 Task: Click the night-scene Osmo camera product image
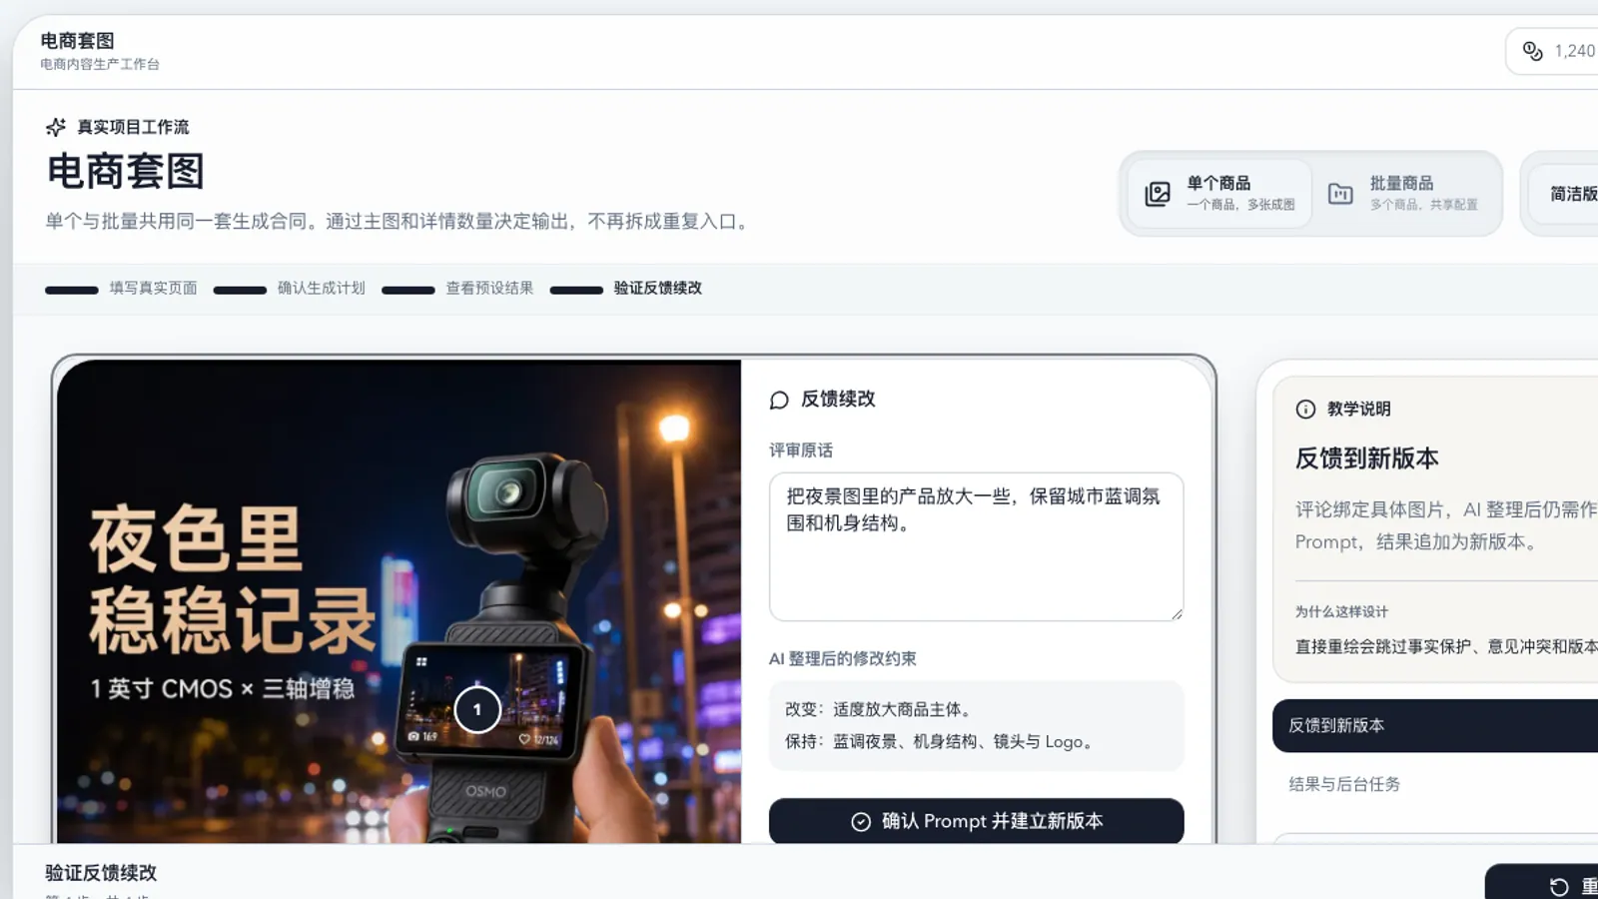pos(399,601)
